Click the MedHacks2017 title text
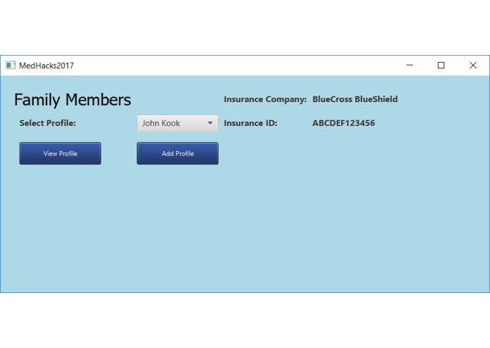 coord(47,66)
